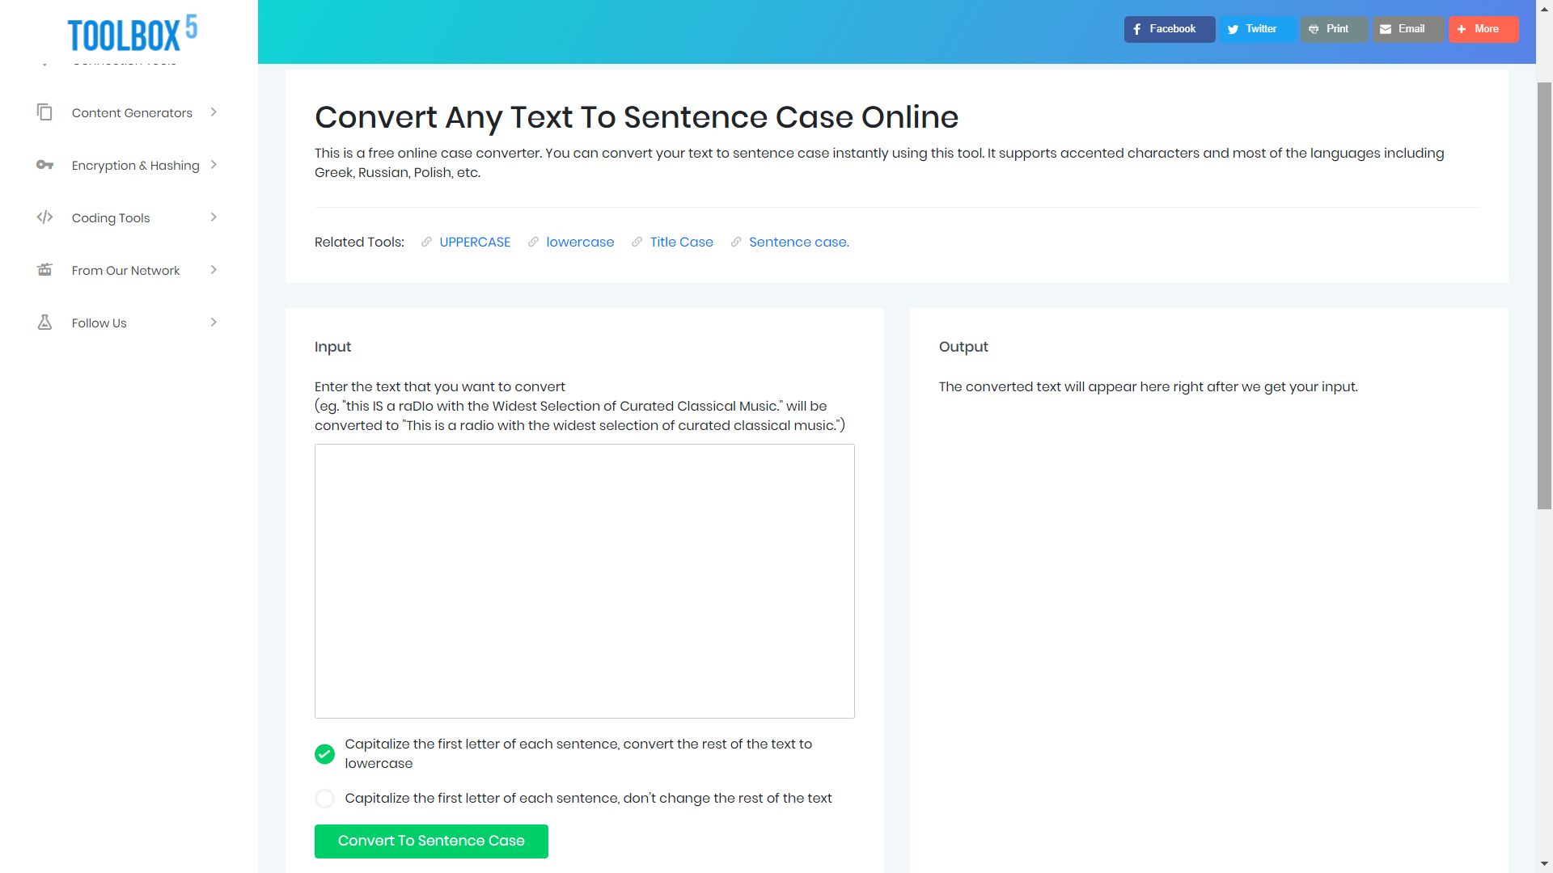Click the Encryption & Hashing key icon
Image resolution: width=1553 pixels, height=873 pixels.
44,165
